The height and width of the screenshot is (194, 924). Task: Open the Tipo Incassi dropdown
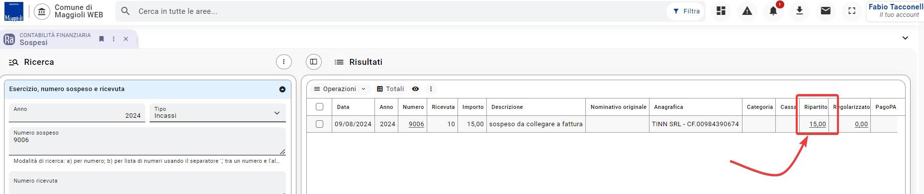pos(218,112)
